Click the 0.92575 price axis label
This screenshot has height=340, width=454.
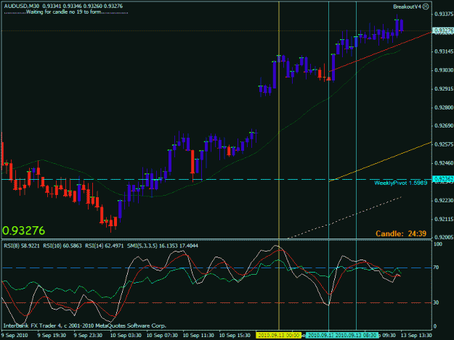(x=444, y=144)
